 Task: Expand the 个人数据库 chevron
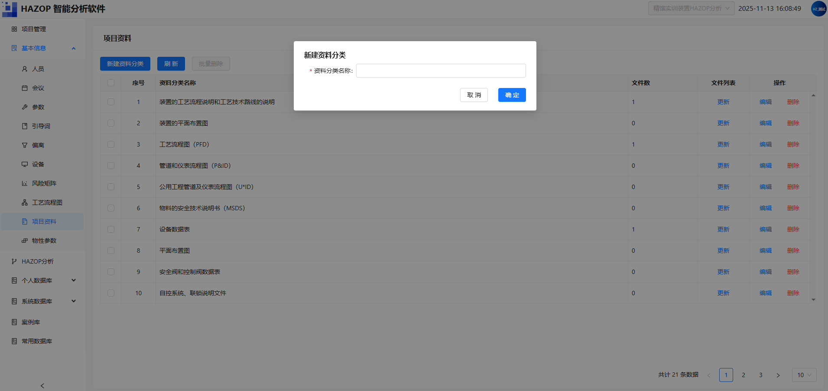[x=74, y=280]
